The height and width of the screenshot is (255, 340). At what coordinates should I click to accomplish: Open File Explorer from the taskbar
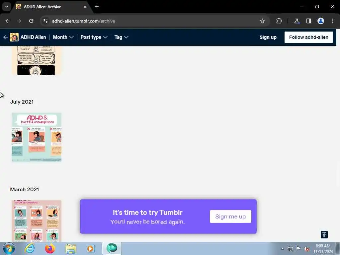point(71,248)
